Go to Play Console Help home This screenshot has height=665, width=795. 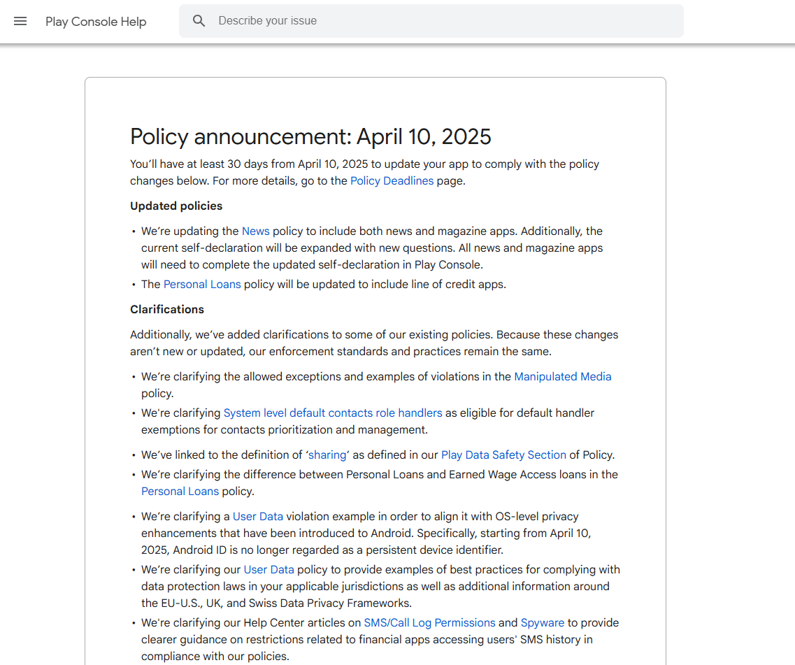(96, 21)
